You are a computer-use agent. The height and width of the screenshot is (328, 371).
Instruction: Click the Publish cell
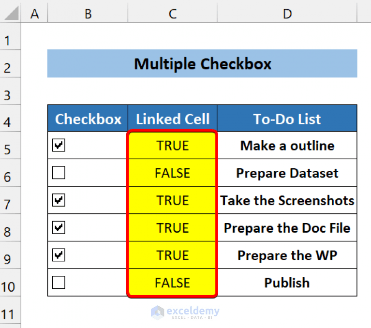tap(287, 283)
